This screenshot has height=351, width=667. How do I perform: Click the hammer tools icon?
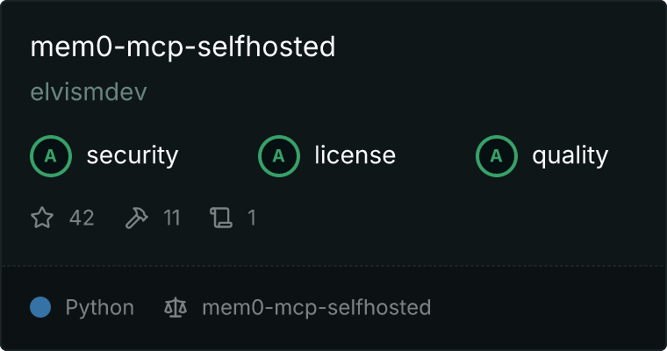click(137, 218)
